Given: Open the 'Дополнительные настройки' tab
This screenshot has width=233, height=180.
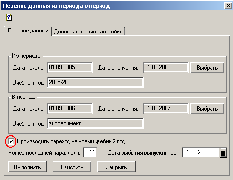Looking at the screenshot, I should tap(89, 32).
